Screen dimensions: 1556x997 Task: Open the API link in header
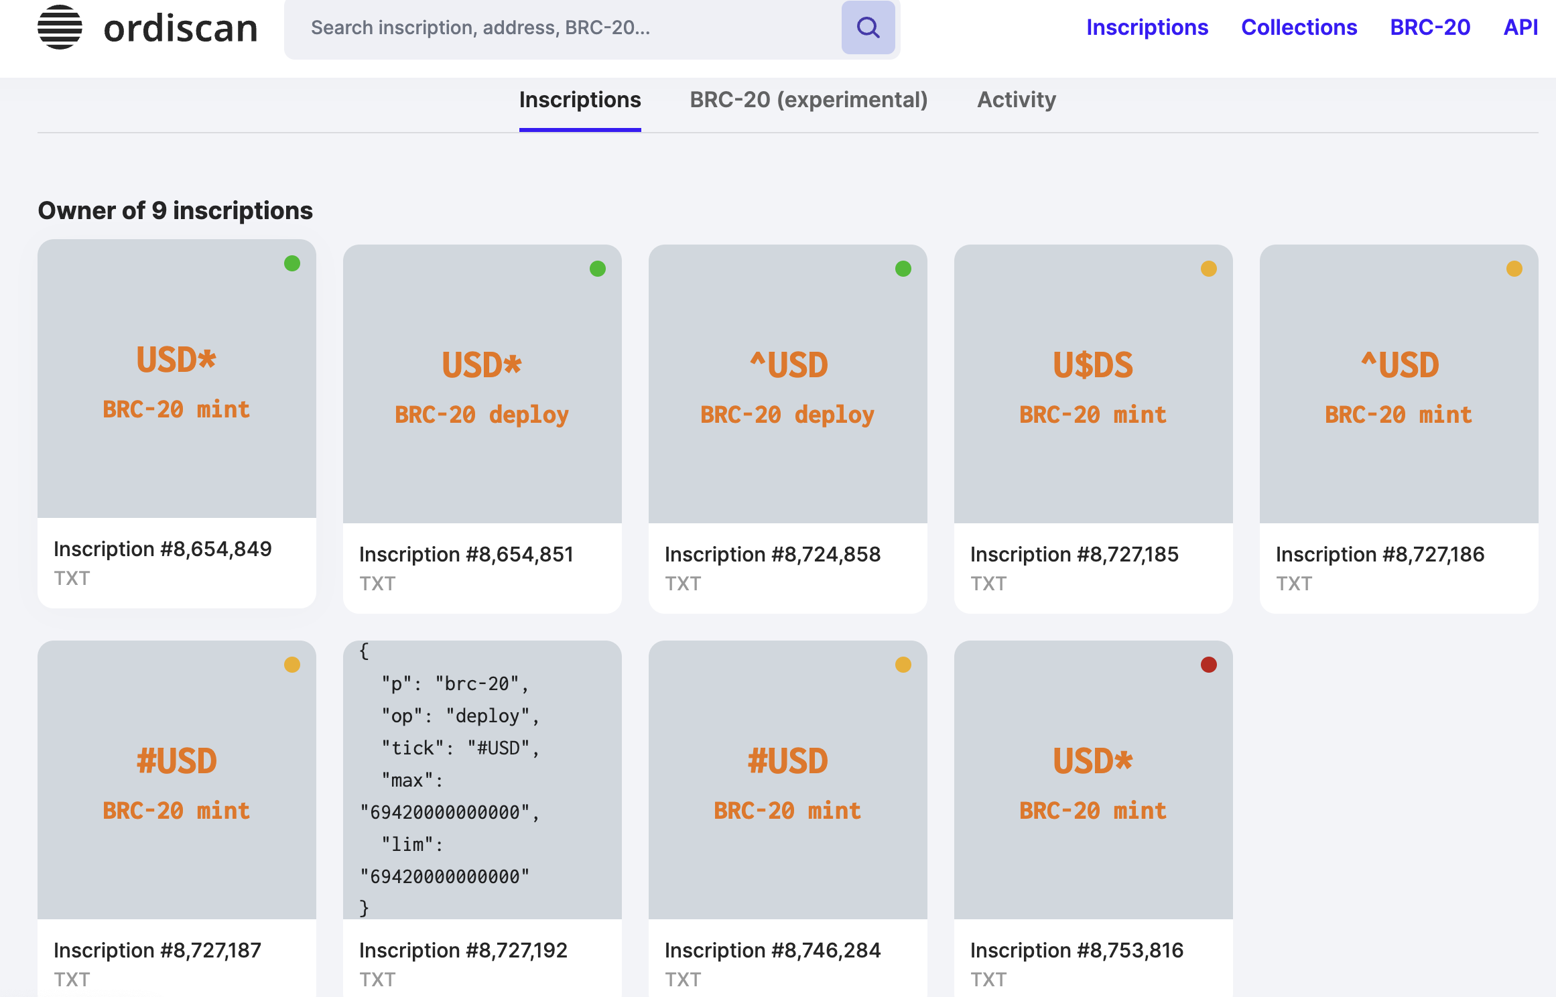click(x=1520, y=27)
